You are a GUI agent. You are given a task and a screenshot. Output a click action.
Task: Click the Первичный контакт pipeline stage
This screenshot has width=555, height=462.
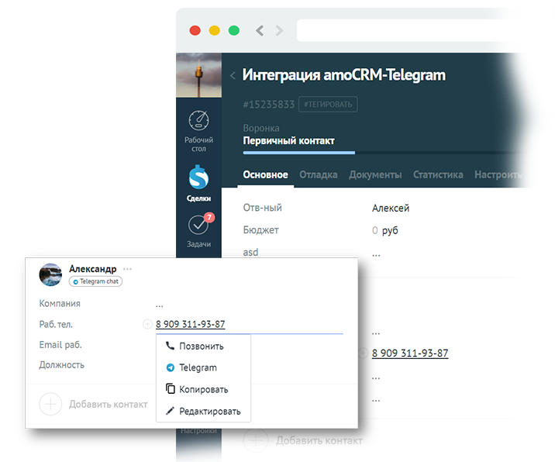pos(288,141)
